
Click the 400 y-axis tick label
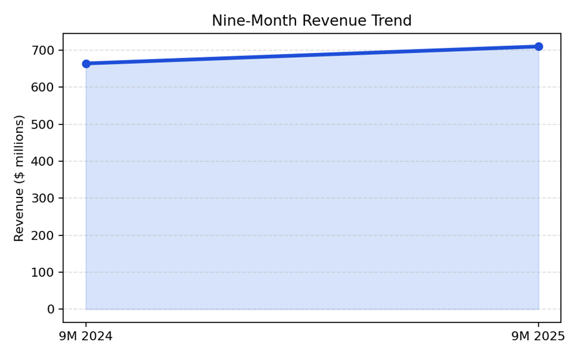(x=43, y=161)
